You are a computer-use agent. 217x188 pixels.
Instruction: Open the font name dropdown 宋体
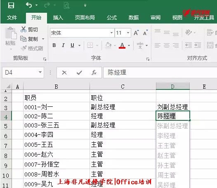111,33
